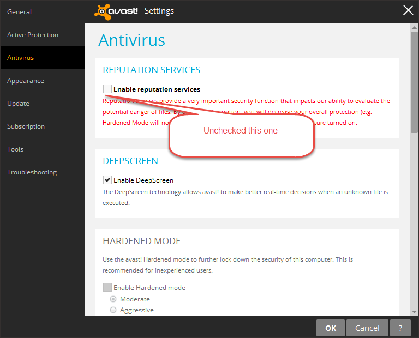The width and height of the screenshot is (419, 338).
Task: Open help with the question mark button
Action: pyautogui.click(x=400, y=328)
